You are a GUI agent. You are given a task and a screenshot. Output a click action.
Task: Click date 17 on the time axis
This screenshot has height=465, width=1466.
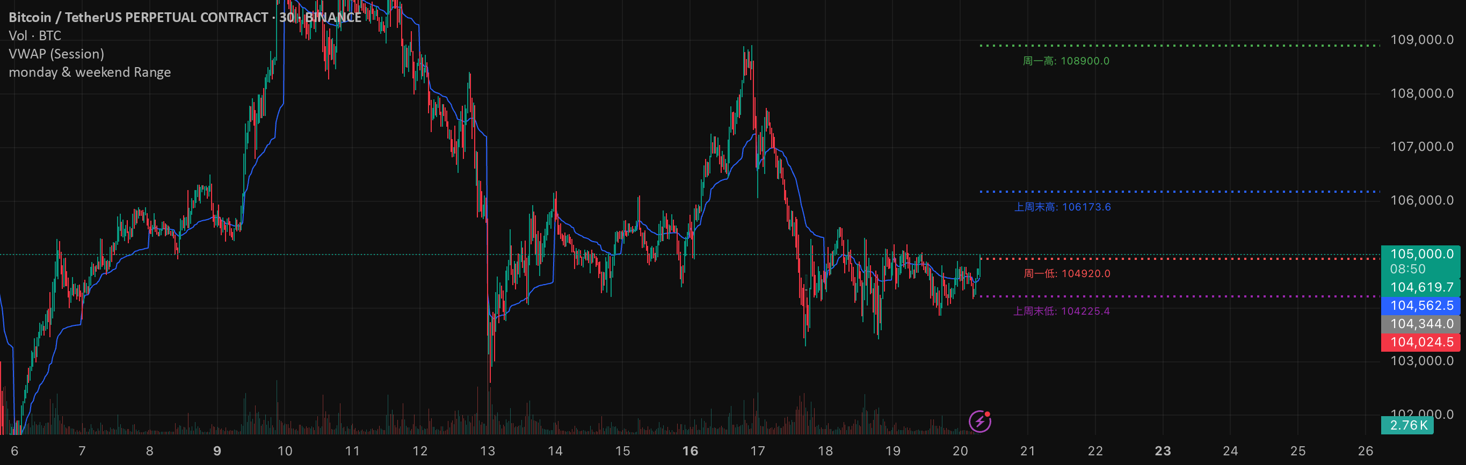[x=758, y=452]
